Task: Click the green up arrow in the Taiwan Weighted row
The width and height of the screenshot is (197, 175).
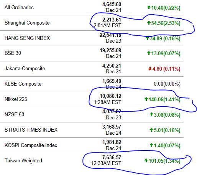Action: click(x=146, y=160)
